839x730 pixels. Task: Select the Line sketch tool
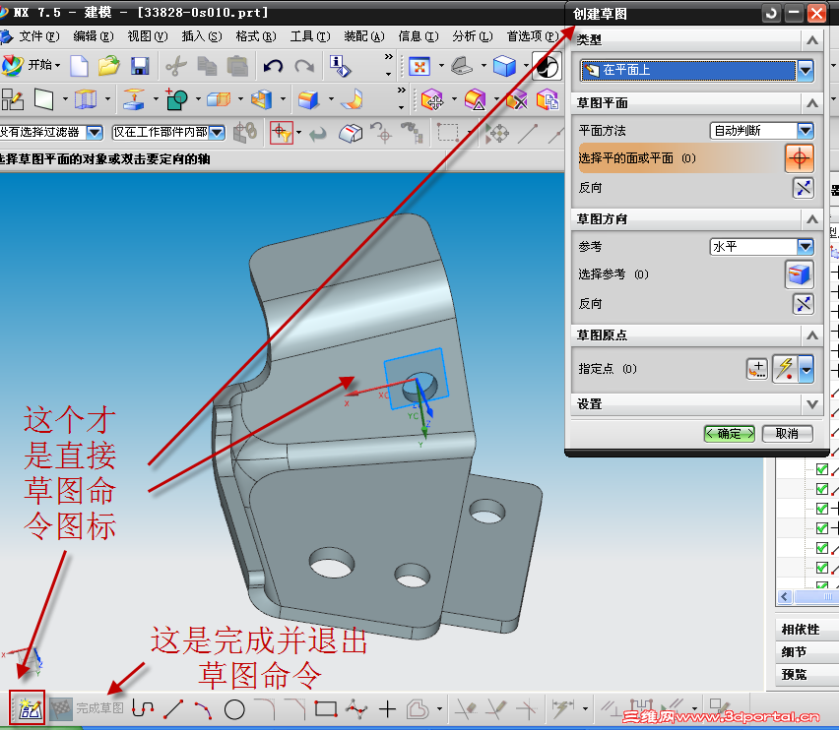pos(173,709)
